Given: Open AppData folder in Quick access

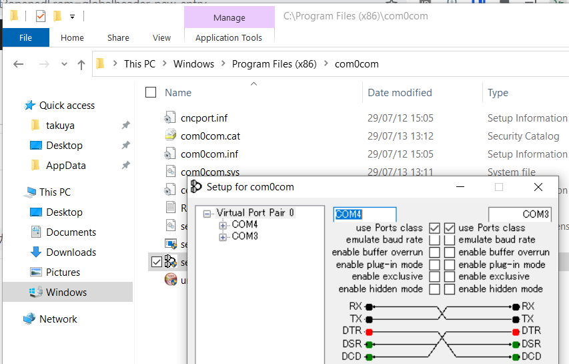Looking at the screenshot, I should (65, 165).
